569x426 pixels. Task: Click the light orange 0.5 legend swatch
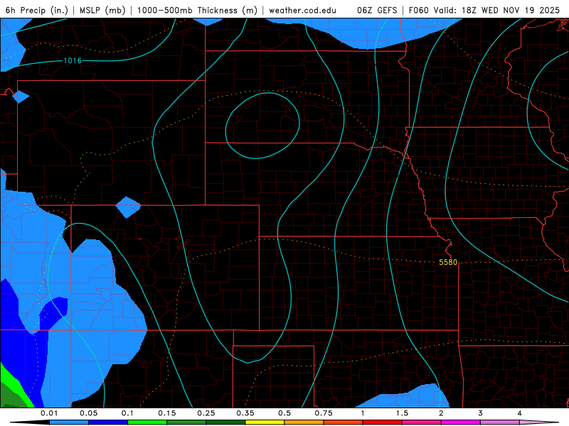[304, 422]
